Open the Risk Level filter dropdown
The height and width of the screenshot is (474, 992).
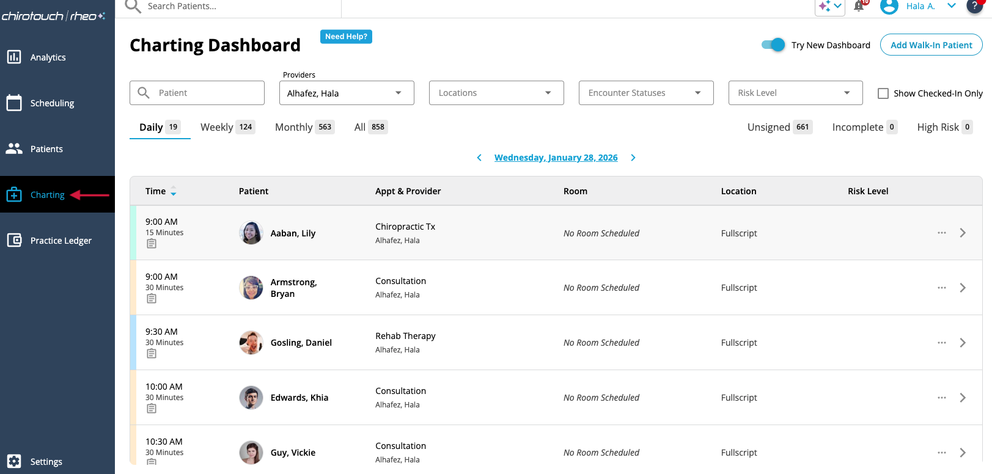click(795, 93)
